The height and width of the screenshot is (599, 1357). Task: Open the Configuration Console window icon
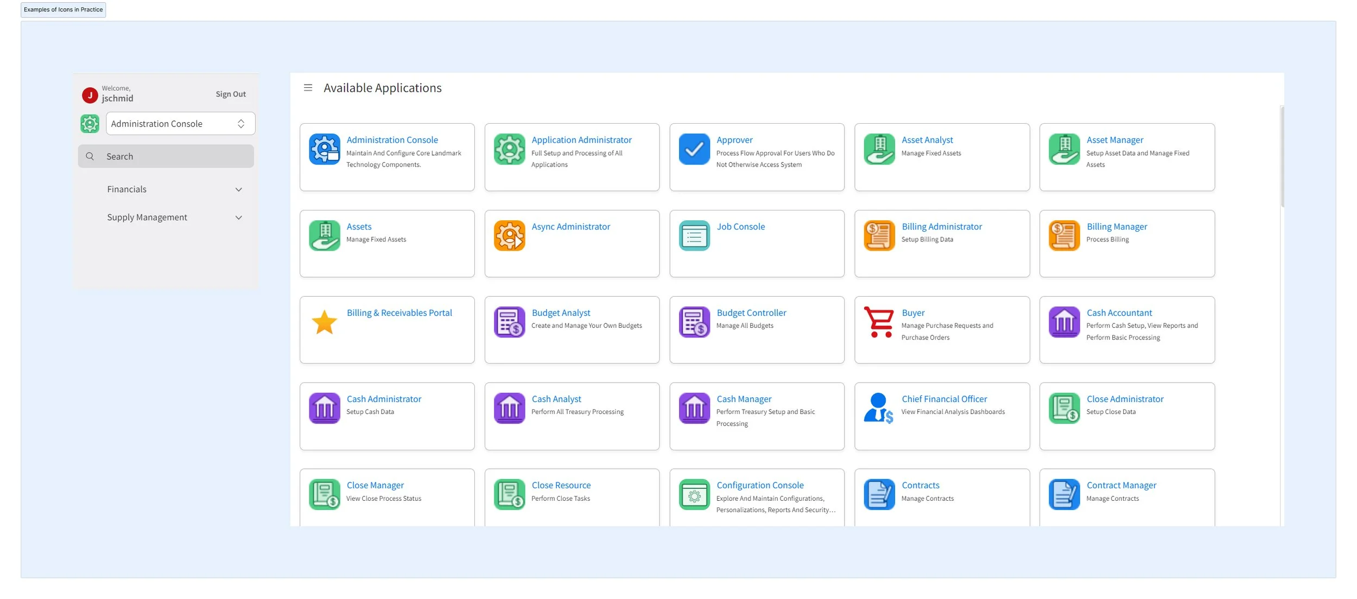point(694,494)
